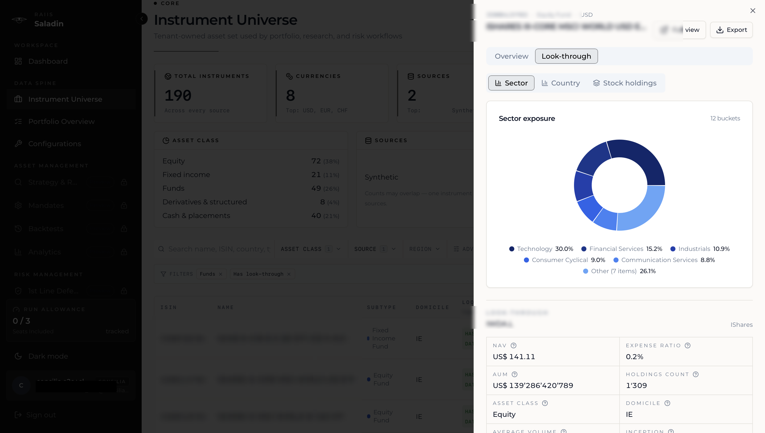Image resolution: width=765 pixels, height=433 pixels.
Task: Open the Stock holdings tab
Action: pos(625,83)
